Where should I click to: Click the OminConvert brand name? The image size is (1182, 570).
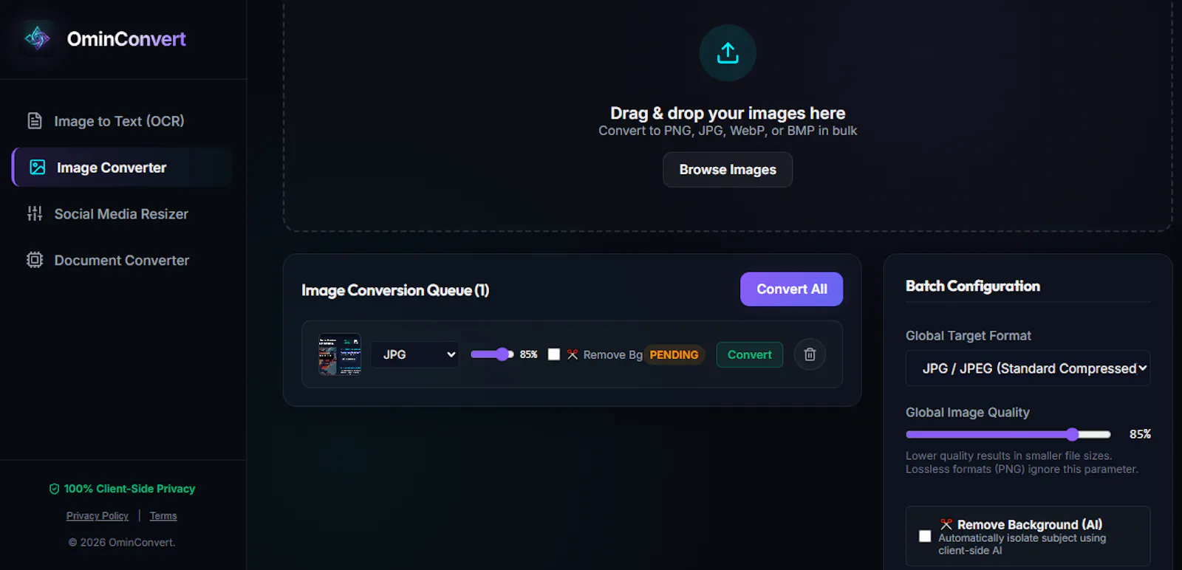pos(126,39)
